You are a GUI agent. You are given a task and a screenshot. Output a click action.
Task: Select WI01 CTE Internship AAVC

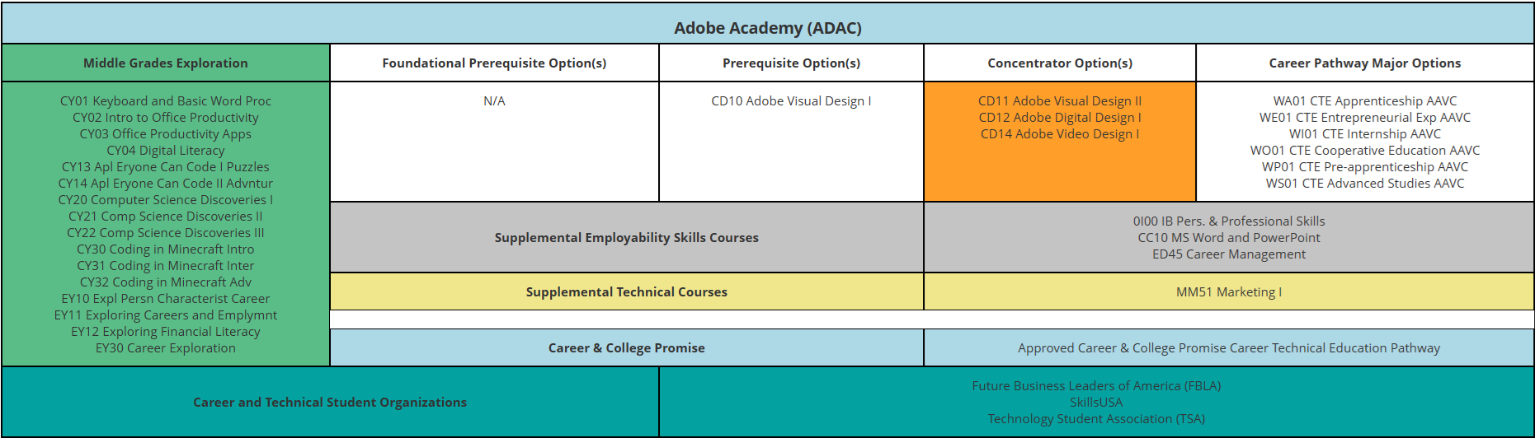1364,134
